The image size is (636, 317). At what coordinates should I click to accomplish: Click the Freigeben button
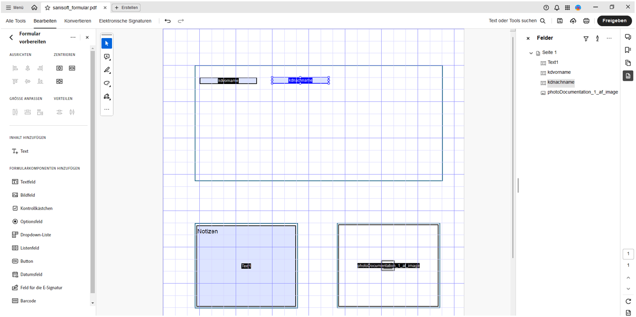(614, 21)
